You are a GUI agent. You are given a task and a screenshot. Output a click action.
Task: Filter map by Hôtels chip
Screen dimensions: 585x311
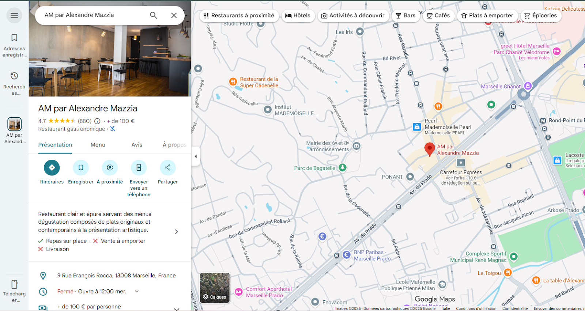tap(298, 16)
